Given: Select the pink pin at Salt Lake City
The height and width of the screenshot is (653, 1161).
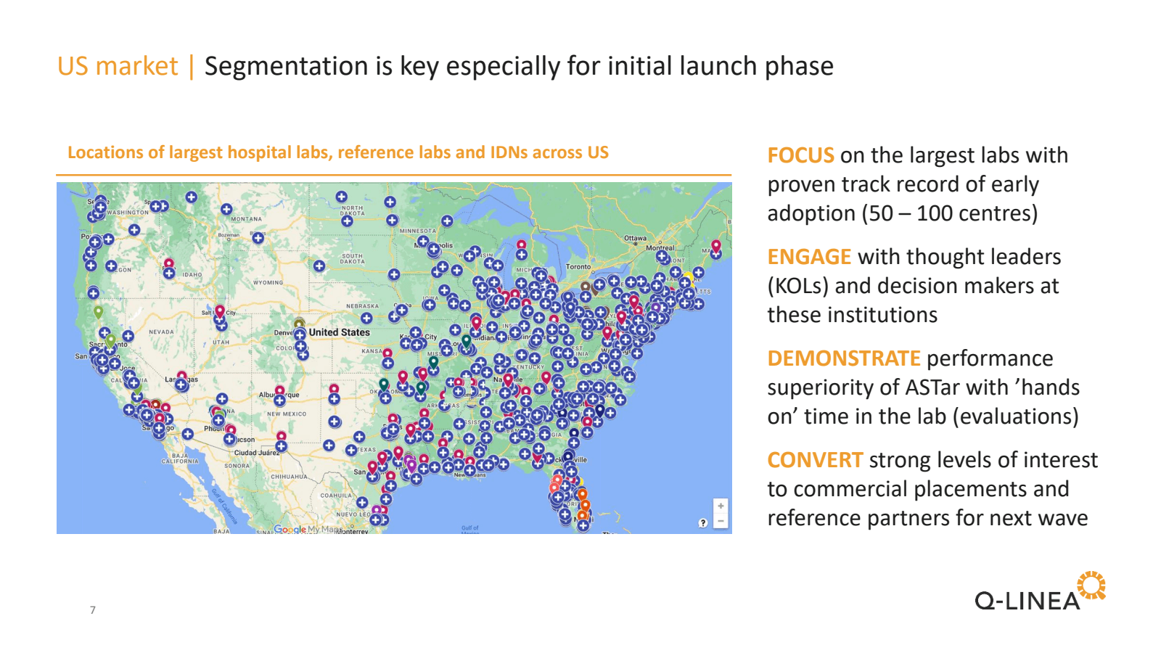Looking at the screenshot, I should click(220, 311).
